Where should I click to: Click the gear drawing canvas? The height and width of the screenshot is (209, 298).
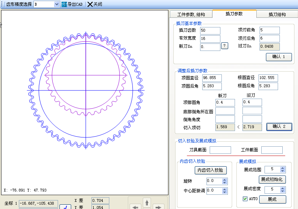[85, 103]
